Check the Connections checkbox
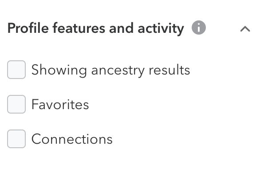260x173 pixels. 16,139
